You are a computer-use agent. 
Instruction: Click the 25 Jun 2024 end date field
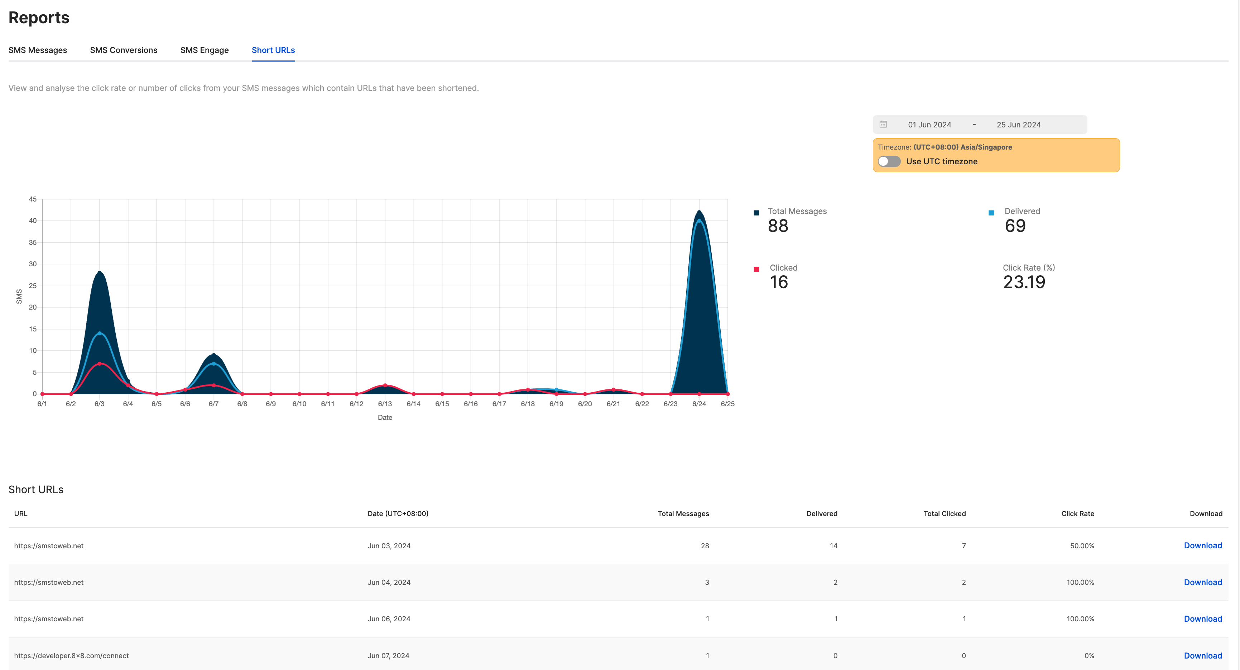[1018, 125]
